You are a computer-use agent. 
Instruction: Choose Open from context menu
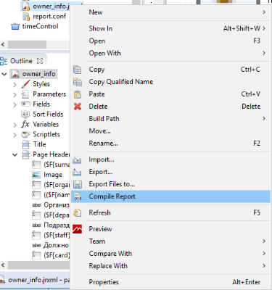pyautogui.click(x=170, y=41)
